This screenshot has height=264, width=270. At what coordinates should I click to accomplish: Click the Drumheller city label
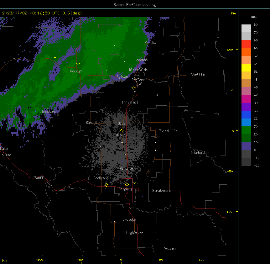200,153
